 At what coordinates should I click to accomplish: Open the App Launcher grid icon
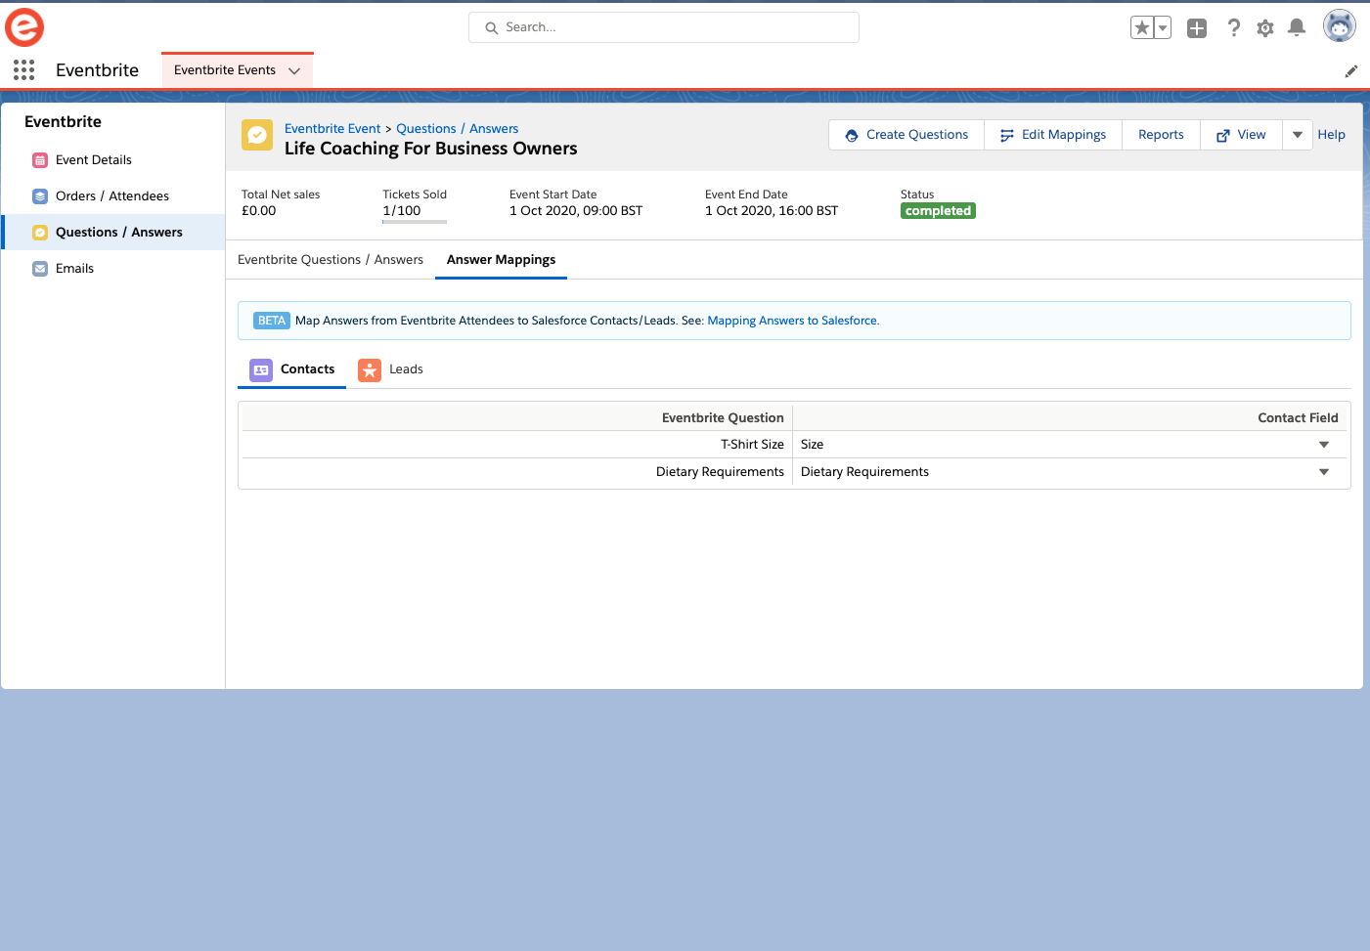[x=24, y=69]
